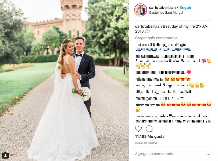
Task: Open carlotabertran username in header
Action: 162,8
